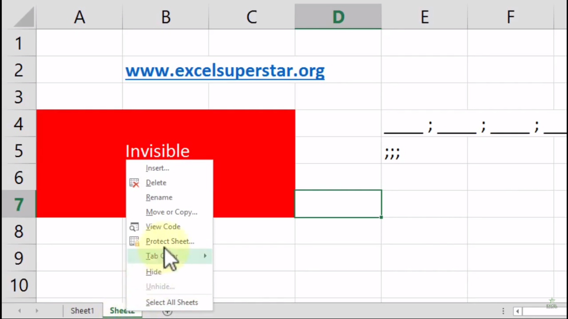568x319 pixels.
Task: Select column A header
Action: 79,17
